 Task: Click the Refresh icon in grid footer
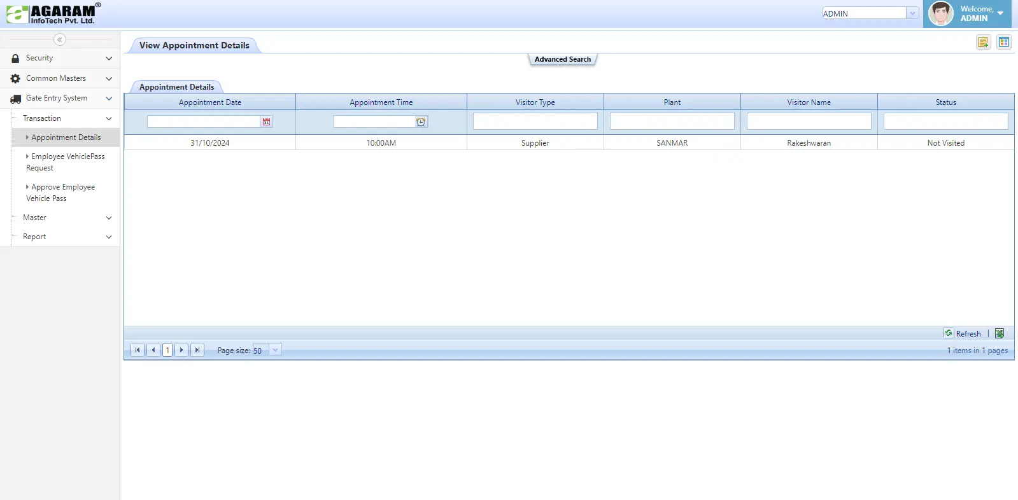click(949, 333)
